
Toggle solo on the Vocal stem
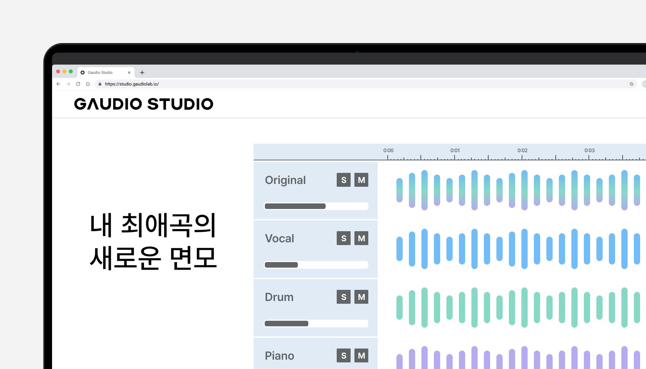[x=343, y=238]
